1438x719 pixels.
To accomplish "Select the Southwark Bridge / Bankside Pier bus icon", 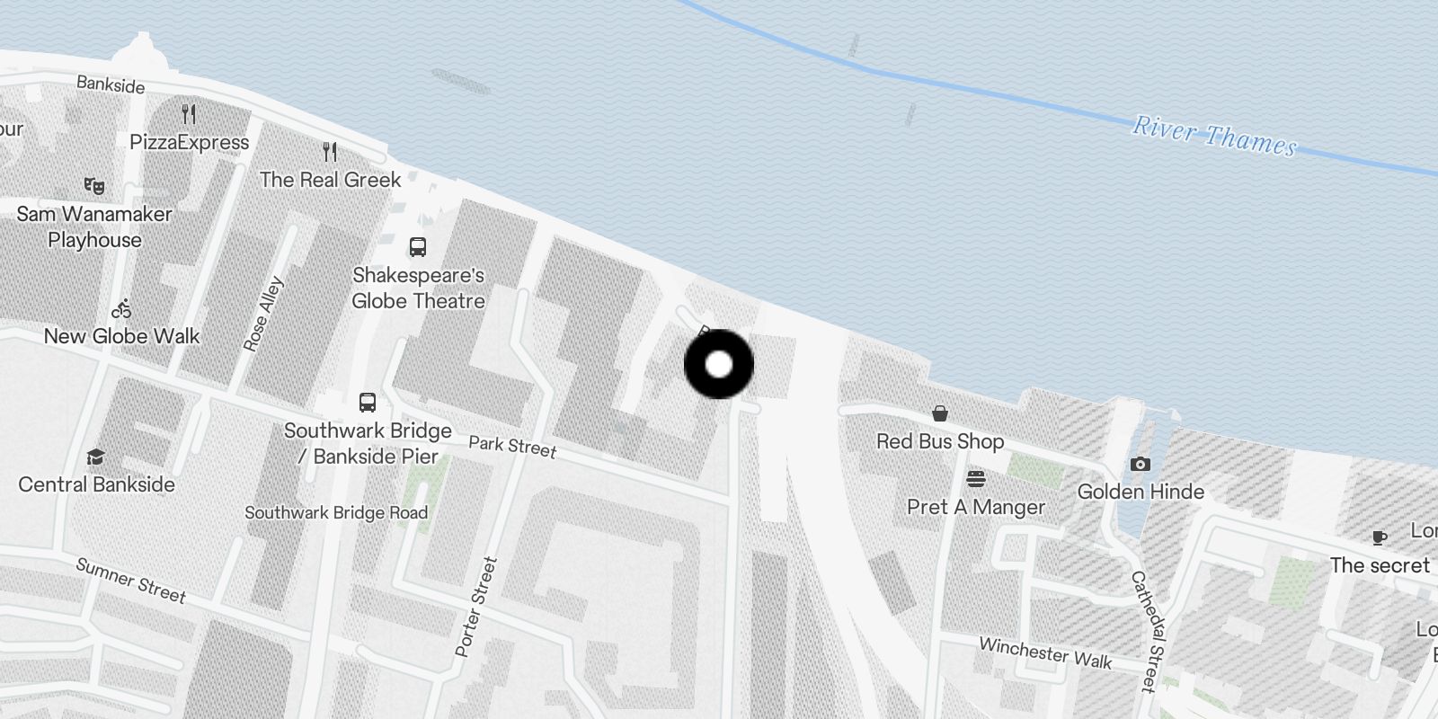I will pos(368,402).
